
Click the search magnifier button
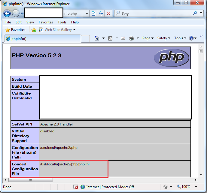195,13
